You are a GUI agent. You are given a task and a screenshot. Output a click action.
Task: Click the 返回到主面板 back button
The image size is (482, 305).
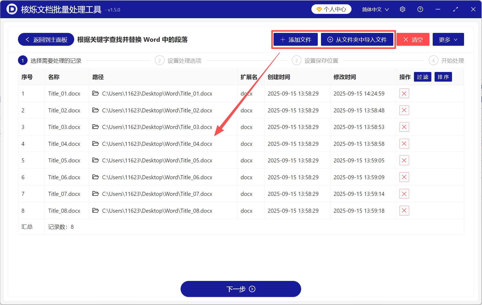46,39
